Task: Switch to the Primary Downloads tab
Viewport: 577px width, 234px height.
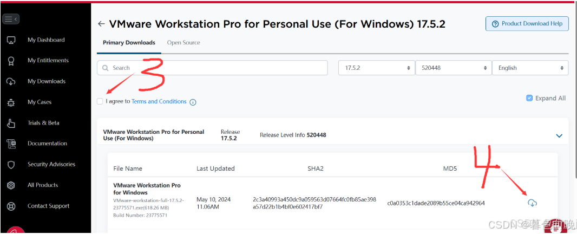Action: [x=129, y=43]
